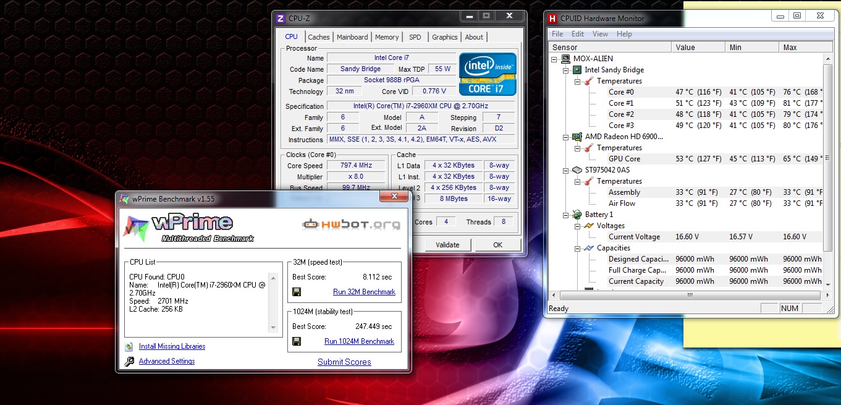Open the Memory tab in CPU-Z
The image size is (841, 405).
point(387,37)
